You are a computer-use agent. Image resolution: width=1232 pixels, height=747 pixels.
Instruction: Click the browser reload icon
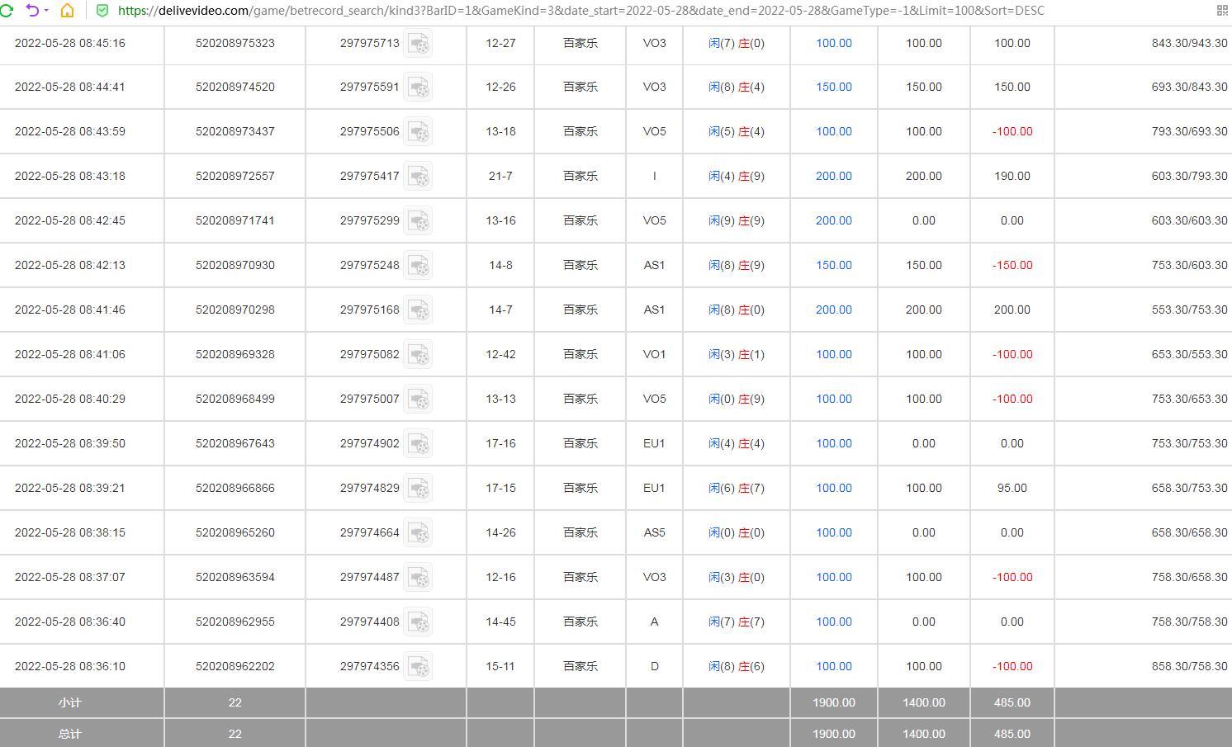(6, 11)
